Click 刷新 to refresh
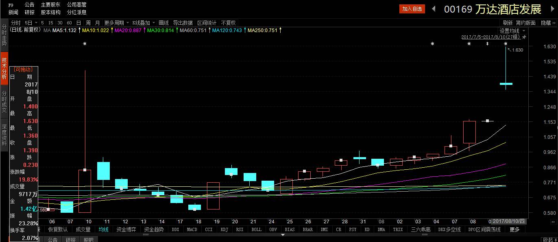 508,23
